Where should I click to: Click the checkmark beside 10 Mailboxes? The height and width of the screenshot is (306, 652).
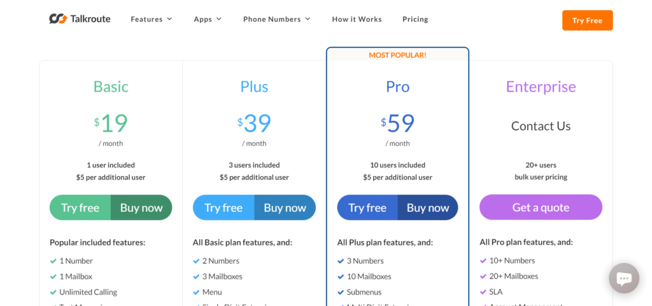tap(341, 277)
